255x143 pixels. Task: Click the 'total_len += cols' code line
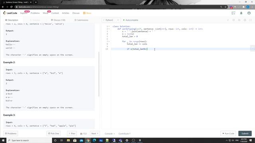pyautogui.click(x=137, y=44)
